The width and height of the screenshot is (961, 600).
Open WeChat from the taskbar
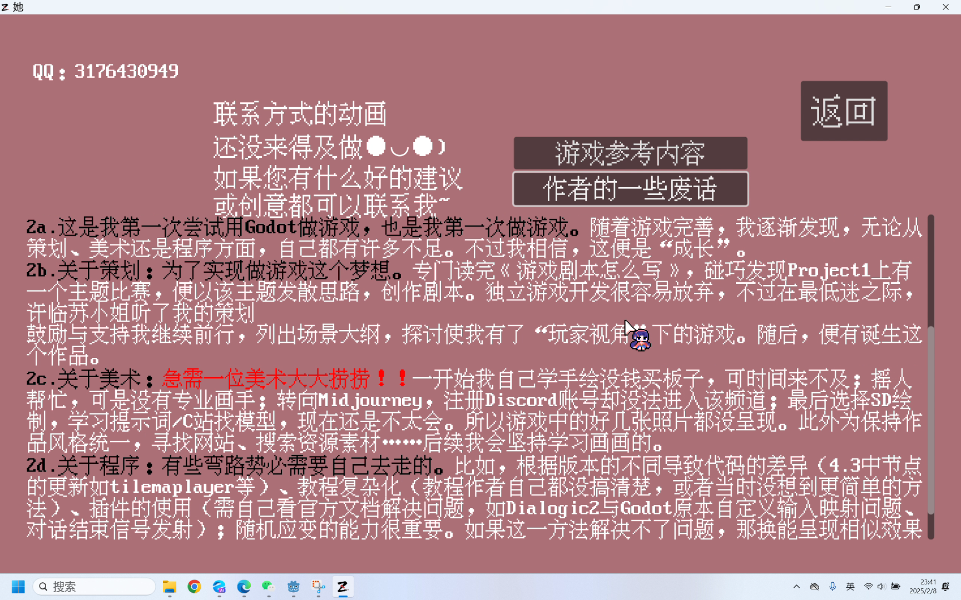tap(269, 587)
